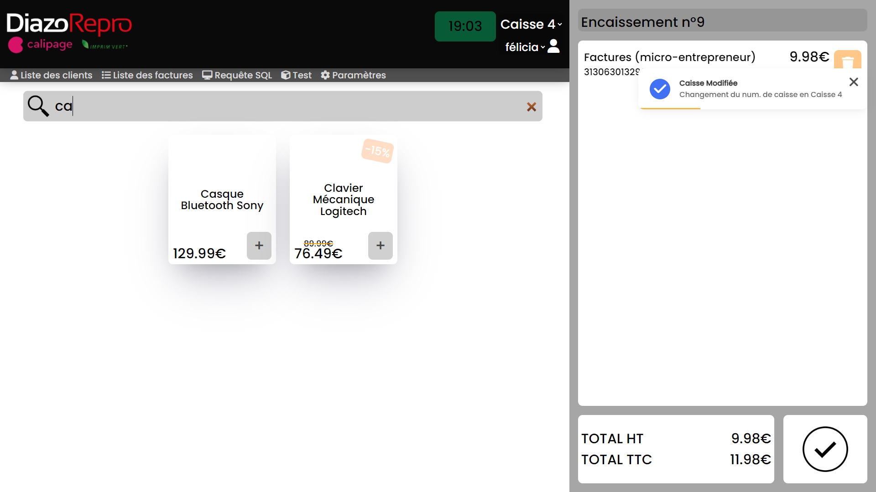
Task: Open Paramètres settings
Action: click(353, 75)
